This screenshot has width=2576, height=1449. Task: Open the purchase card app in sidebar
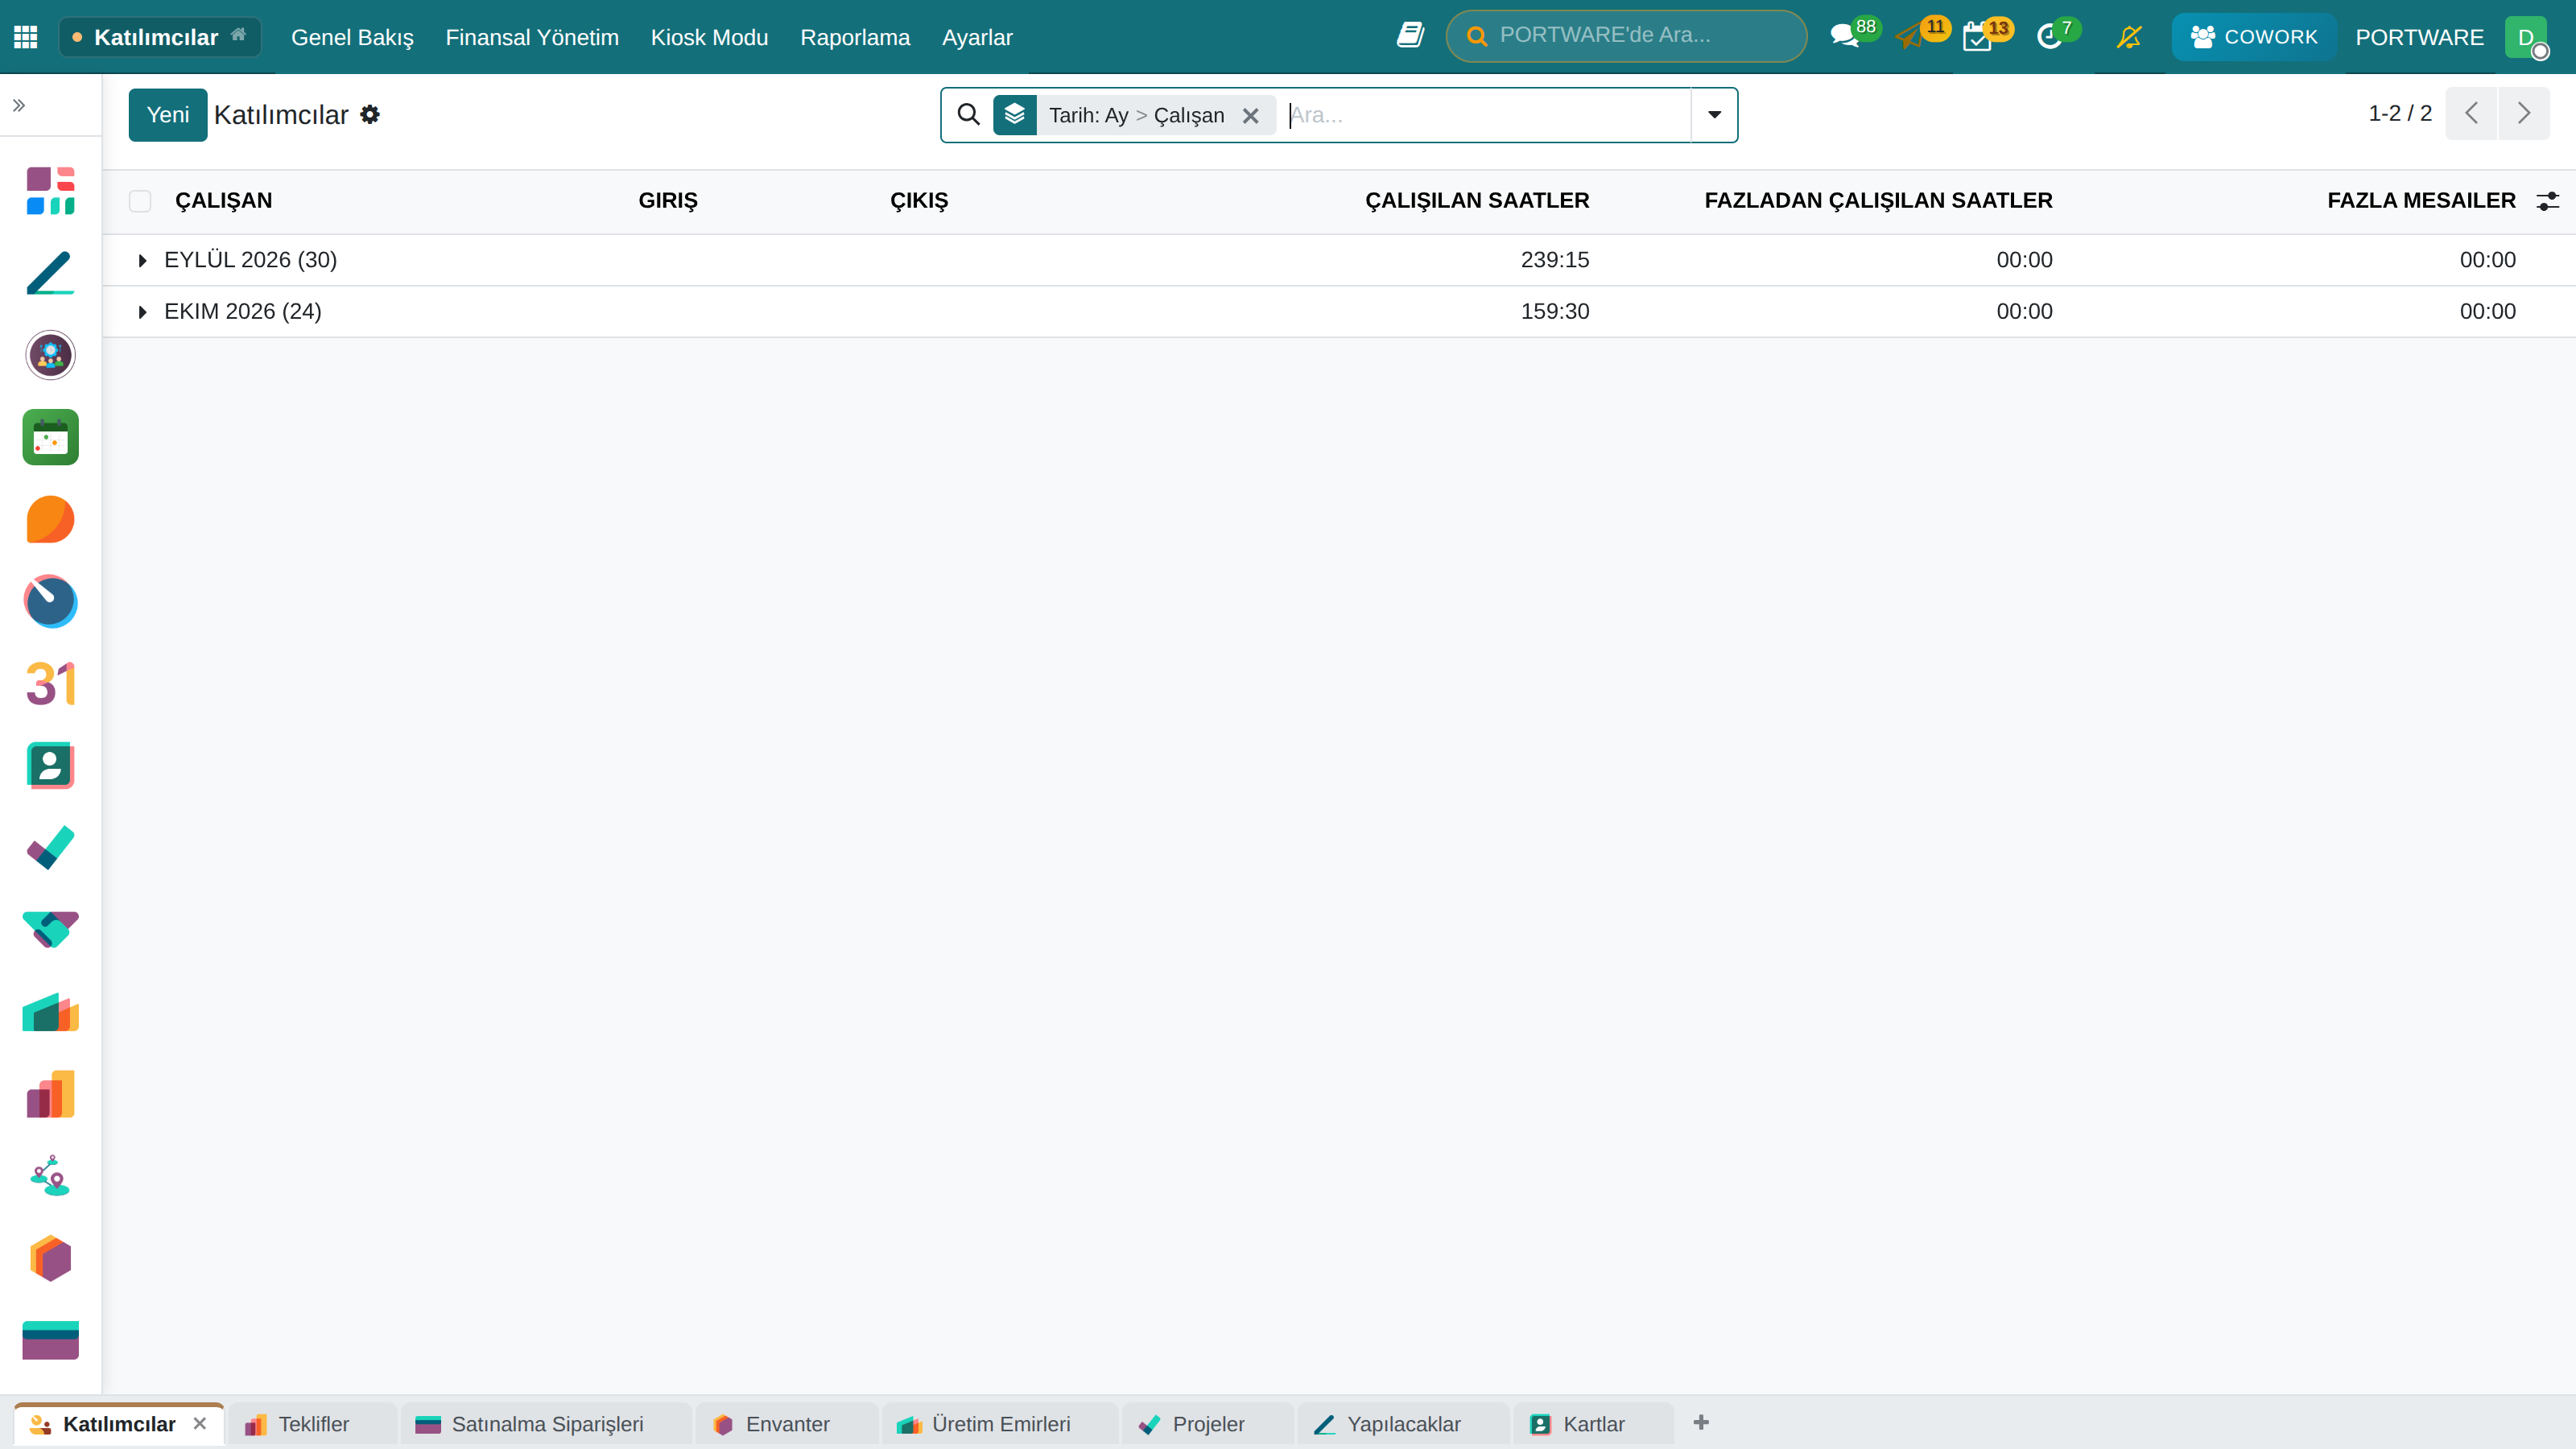click(50, 1340)
